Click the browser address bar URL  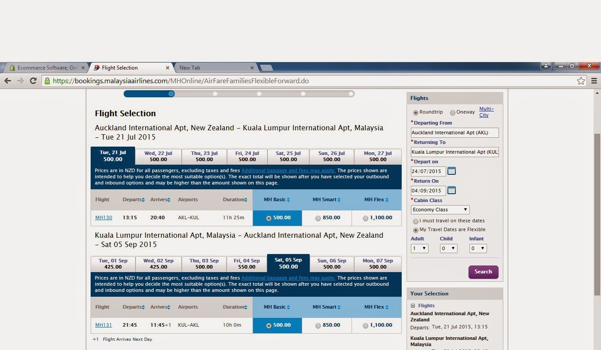click(180, 81)
